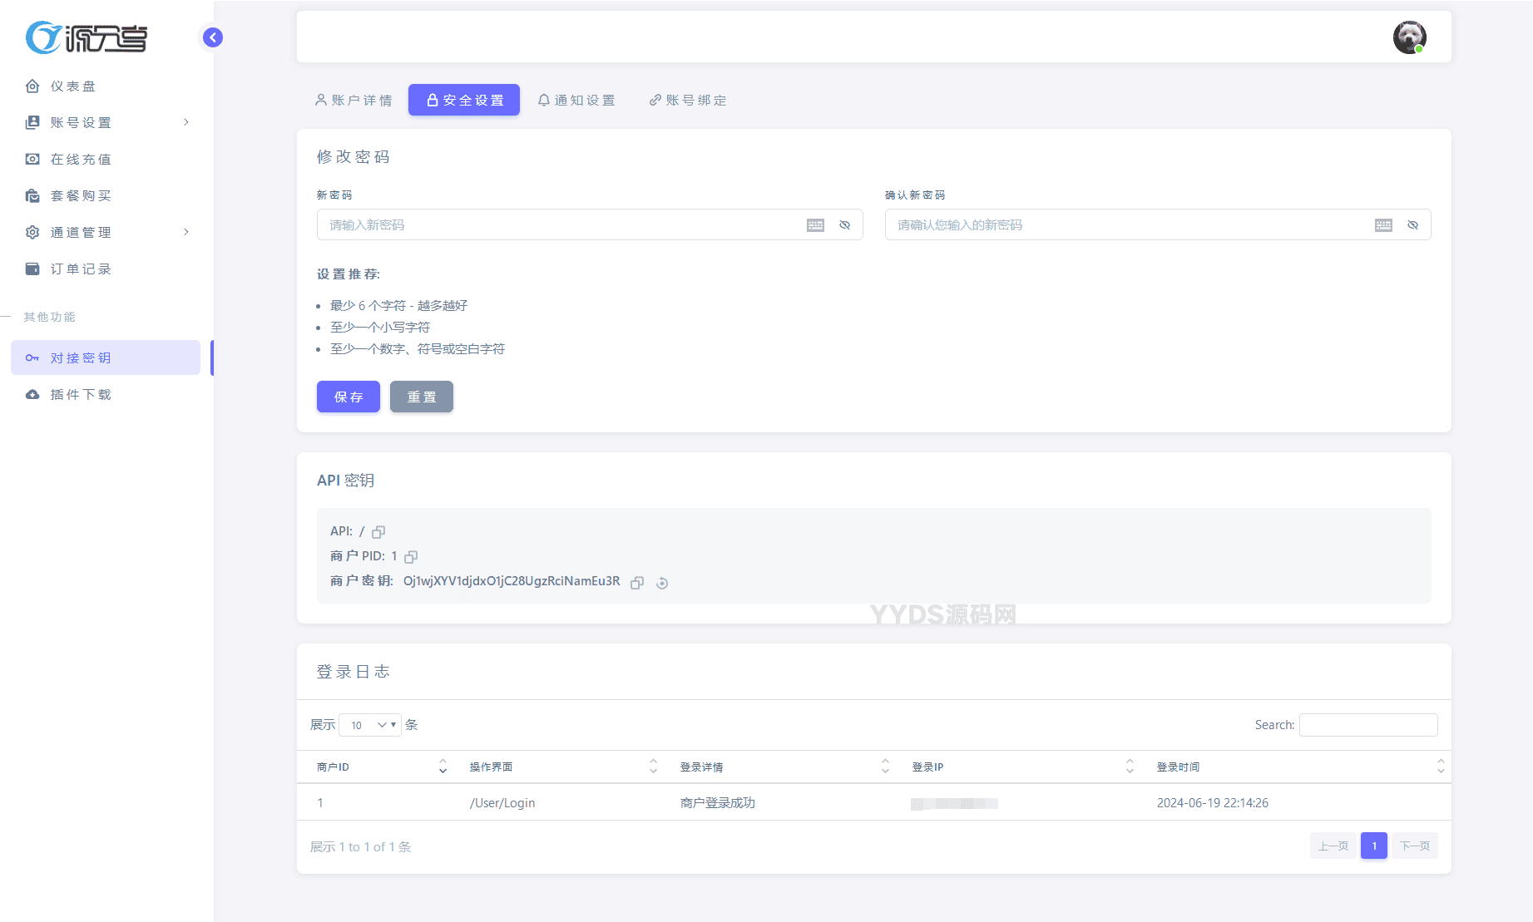The width and height of the screenshot is (1533, 922).
Task: Open 订单记录 in sidebar
Action: click(x=106, y=269)
